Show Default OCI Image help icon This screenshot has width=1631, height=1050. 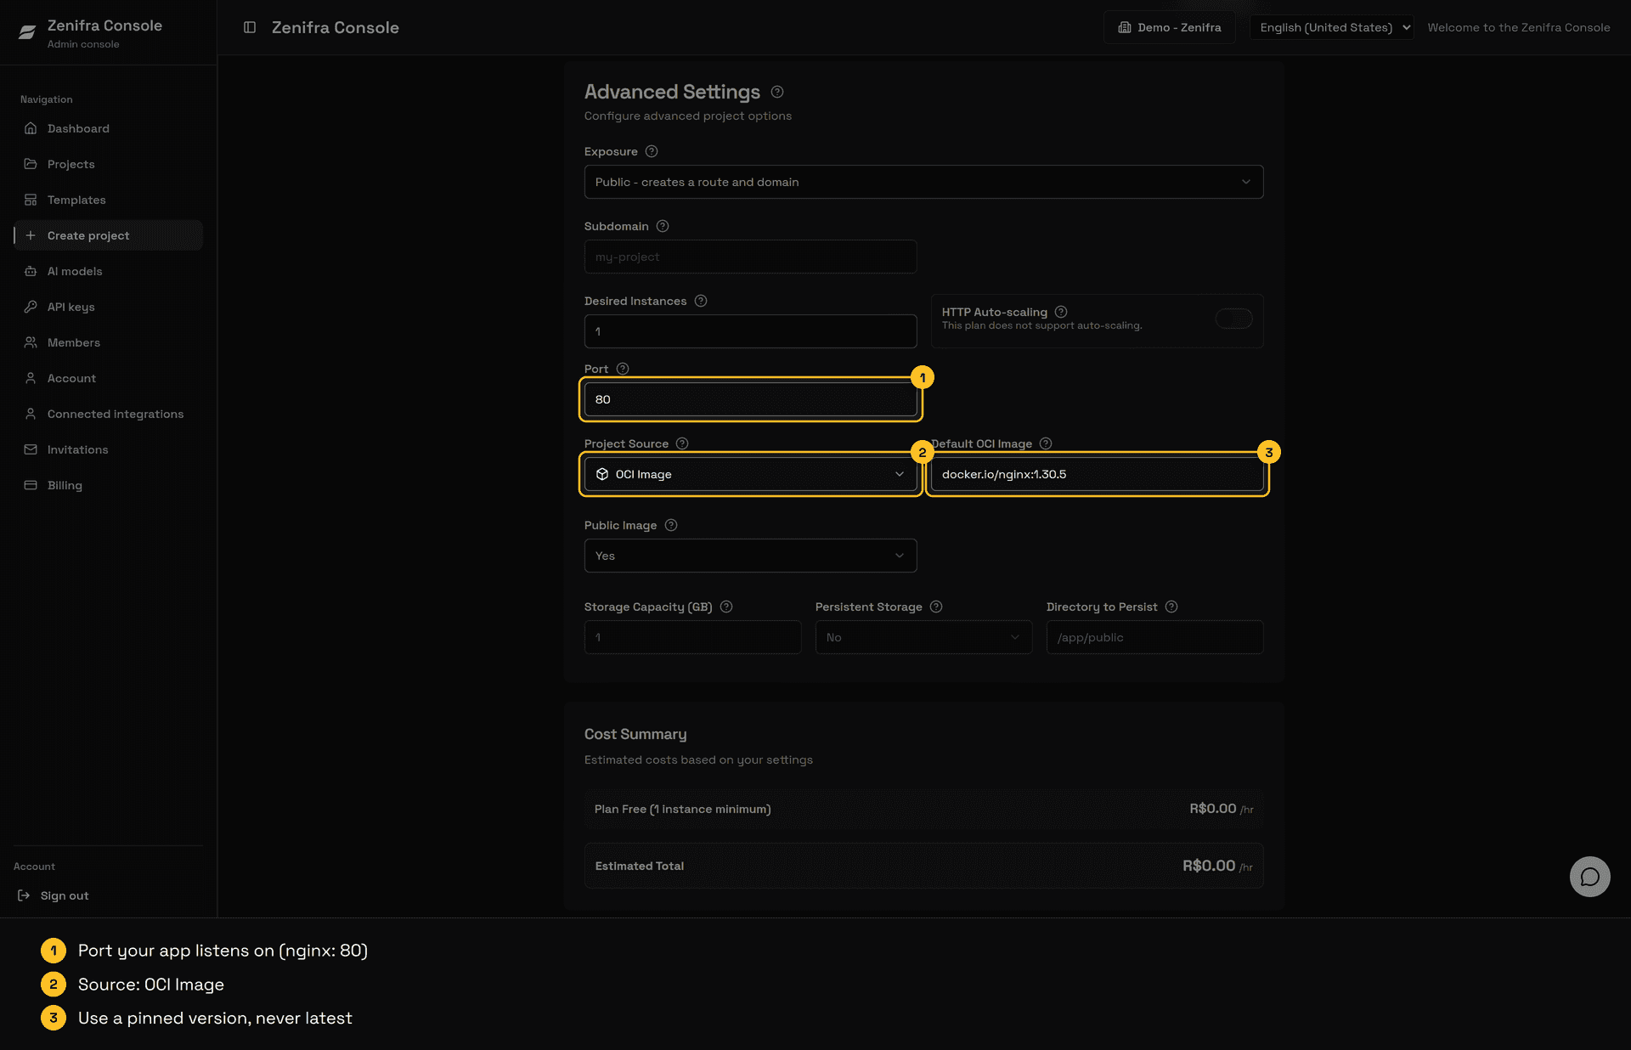[x=1046, y=443]
